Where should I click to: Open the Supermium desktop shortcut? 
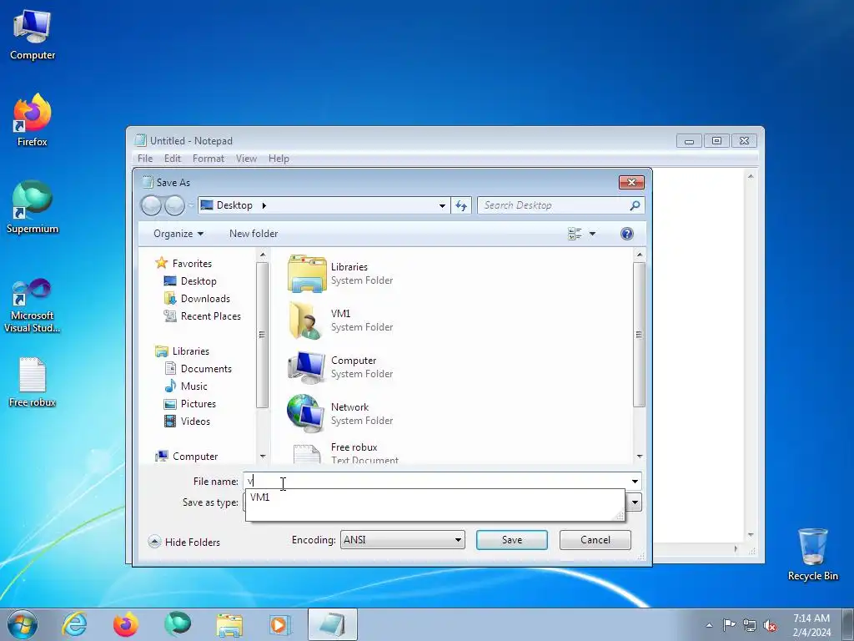coord(33,207)
